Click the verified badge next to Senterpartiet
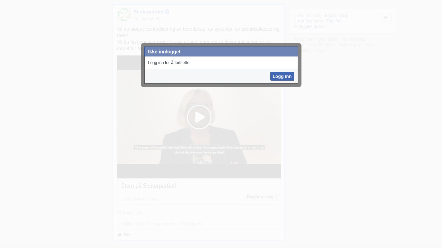Screen dimensions: 442x248 (x=167, y=12)
